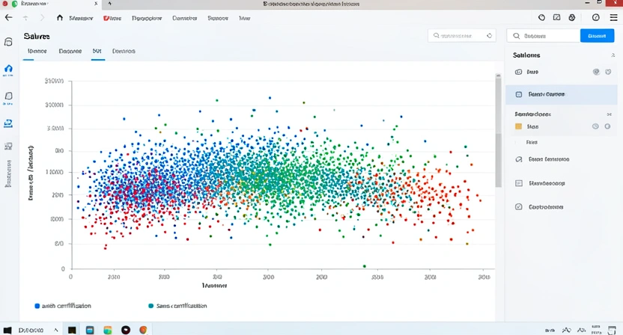Click the document icon in left sidebar
This screenshot has height=335, width=623.
coord(8,96)
